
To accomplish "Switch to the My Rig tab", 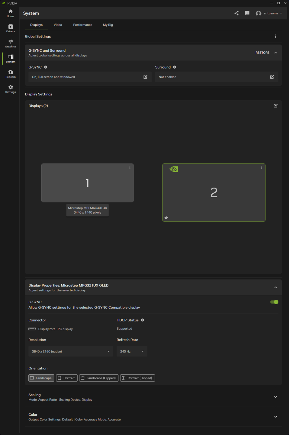I will (x=108, y=25).
